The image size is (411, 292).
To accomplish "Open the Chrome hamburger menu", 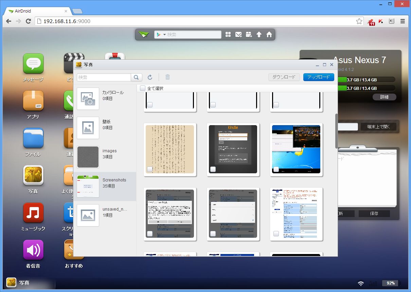I will pos(403,21).
